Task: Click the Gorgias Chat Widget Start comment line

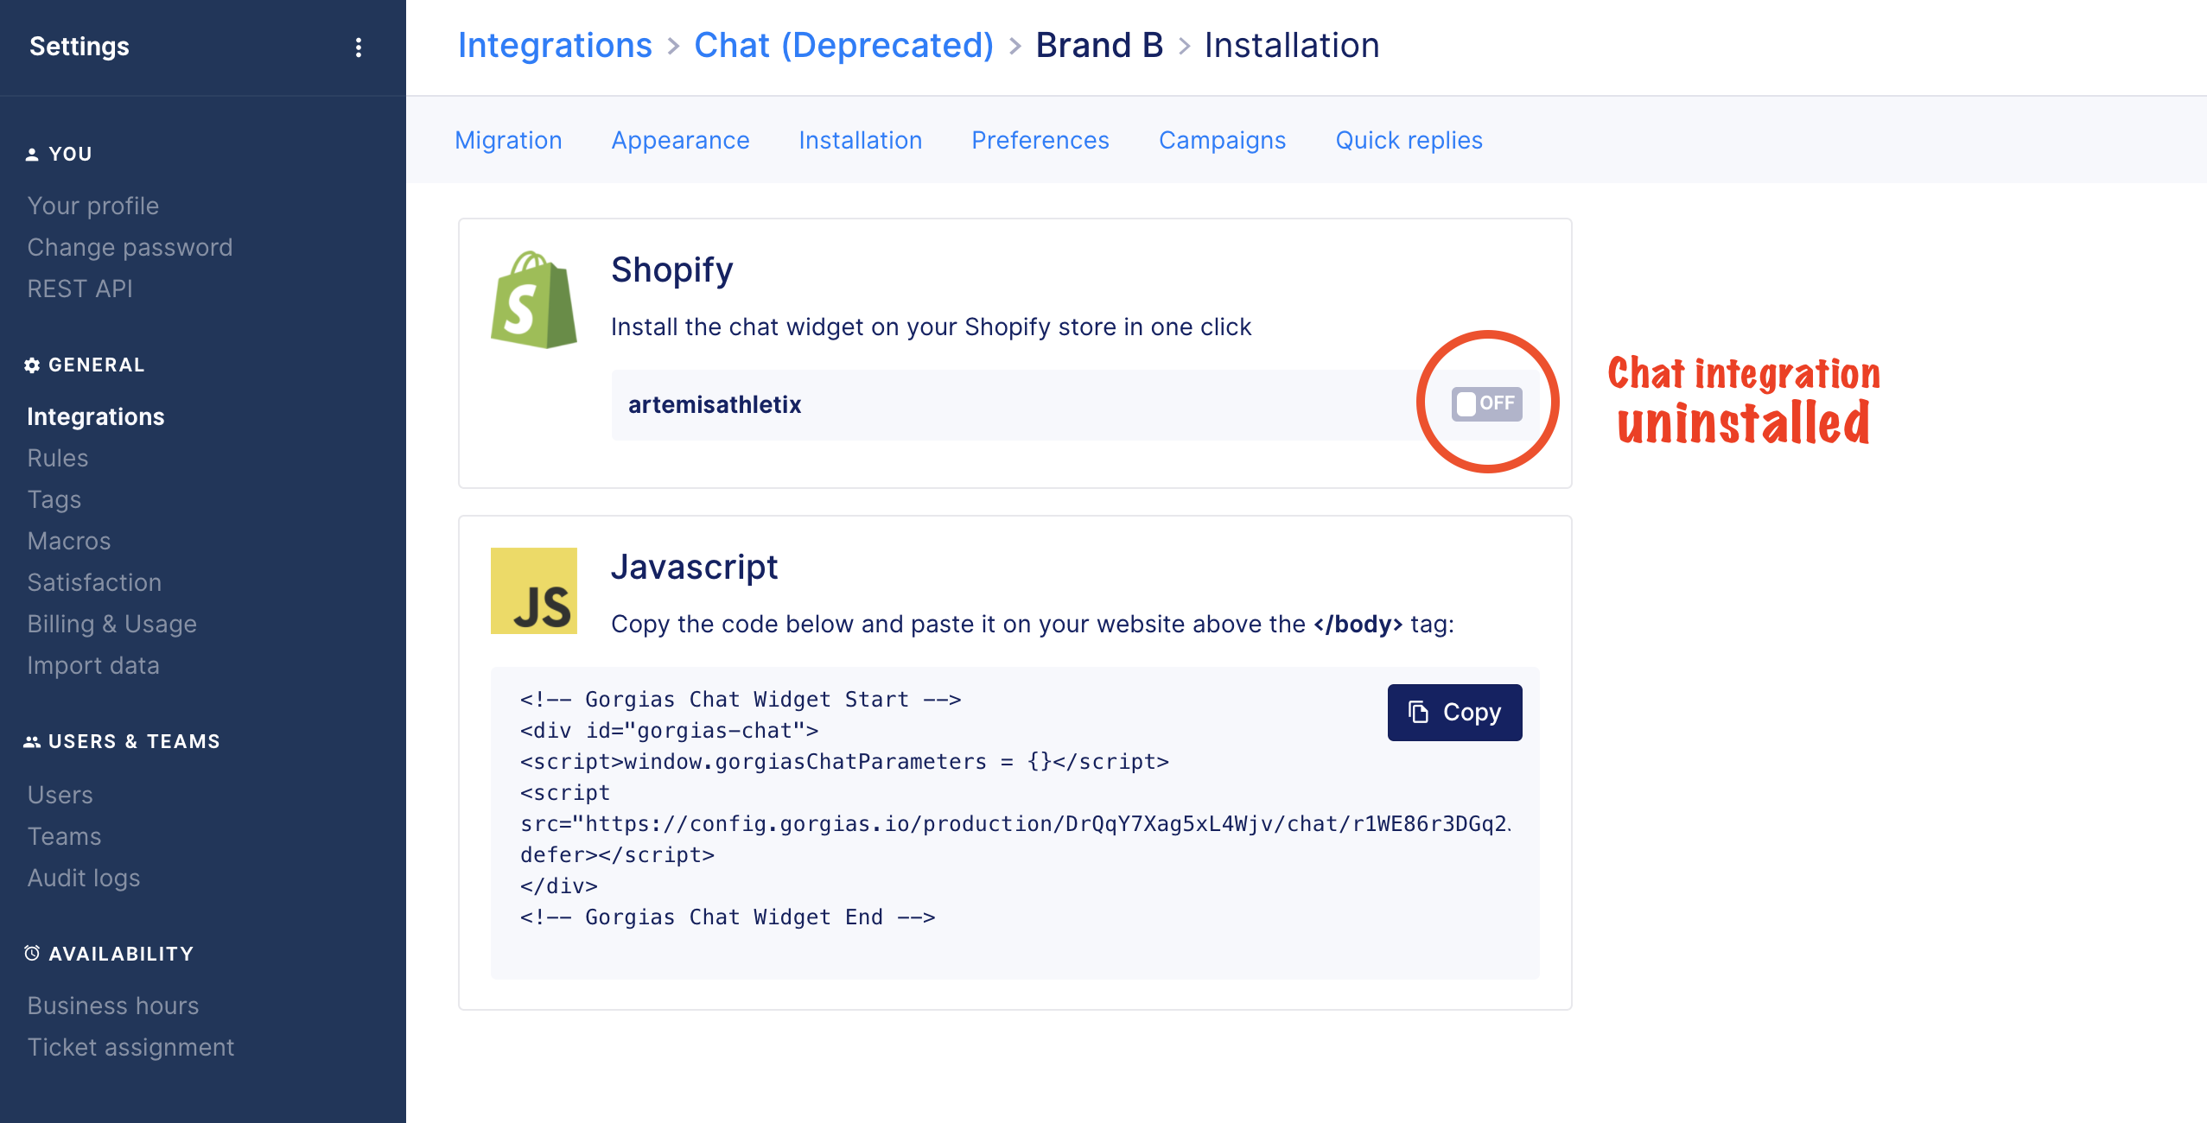Action: click(741, 699)
